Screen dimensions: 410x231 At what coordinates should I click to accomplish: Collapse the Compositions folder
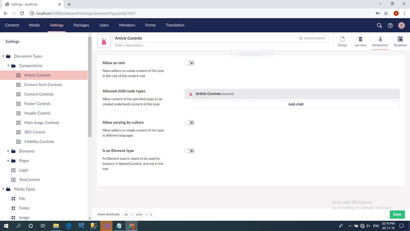click(8, 66)
